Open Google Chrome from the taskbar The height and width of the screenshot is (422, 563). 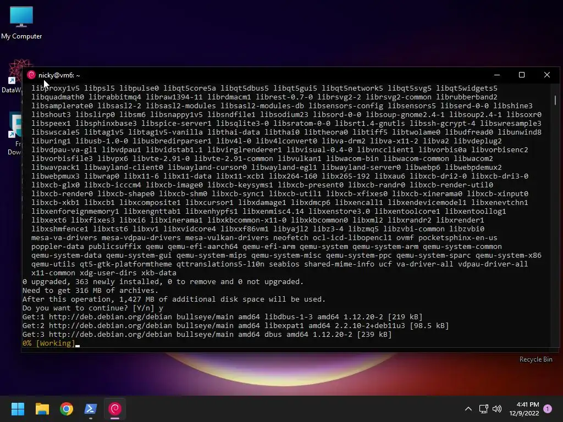(x=67, y=409)
